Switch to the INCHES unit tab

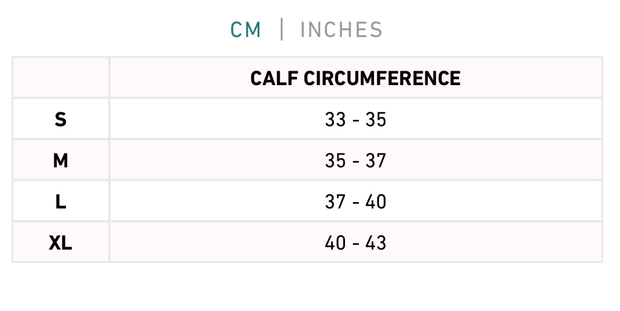tap(341, 30)
